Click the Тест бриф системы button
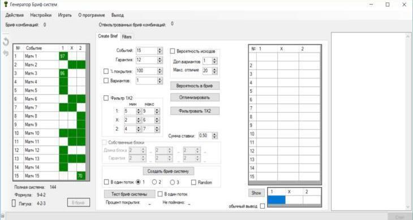The image size is (413, 220). (130, 194)
